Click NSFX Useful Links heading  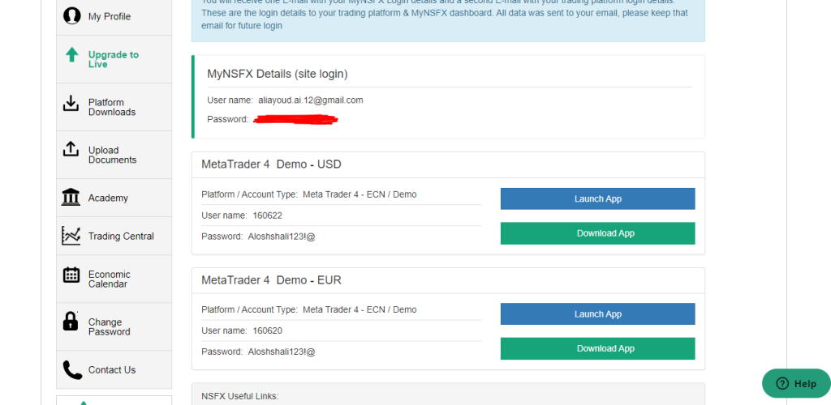pos(240,396)
